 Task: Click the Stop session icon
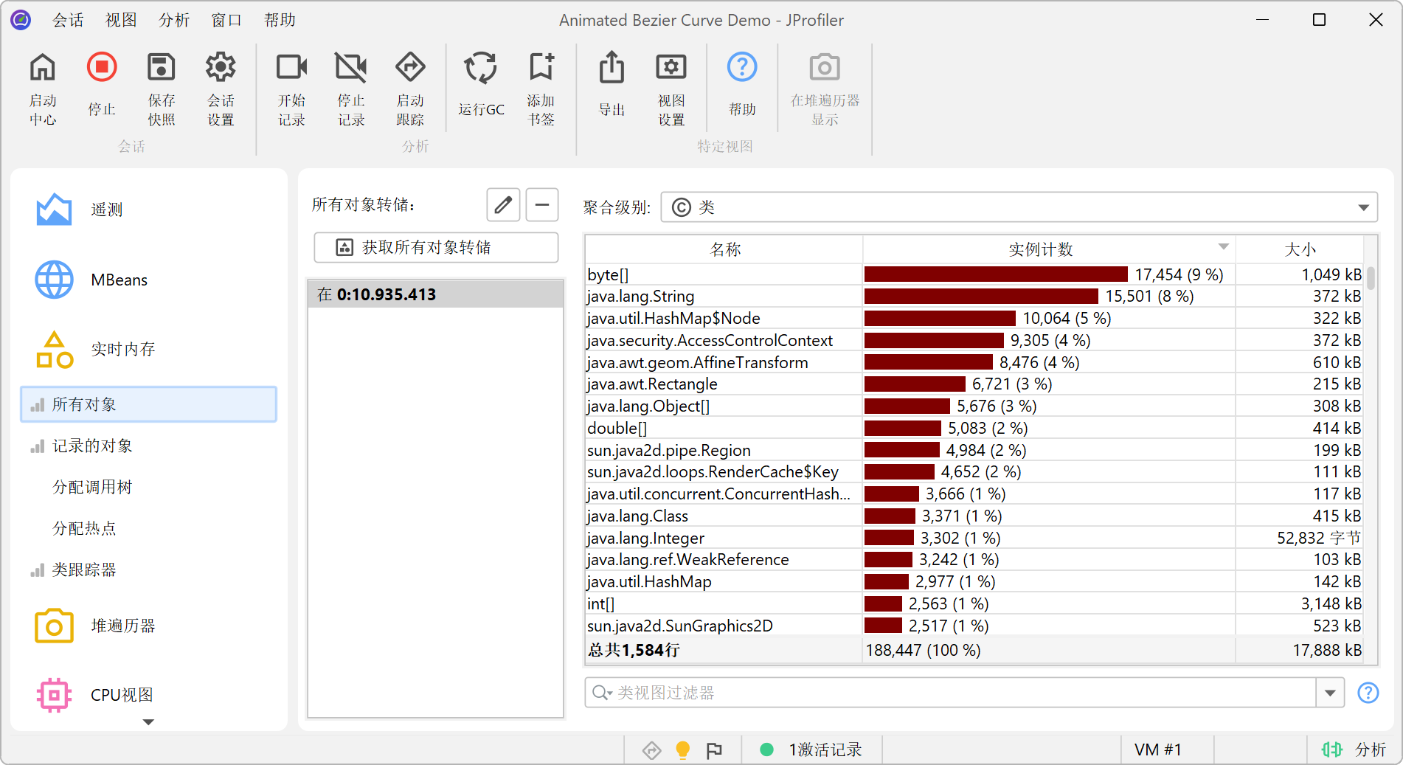pos(102,68)
